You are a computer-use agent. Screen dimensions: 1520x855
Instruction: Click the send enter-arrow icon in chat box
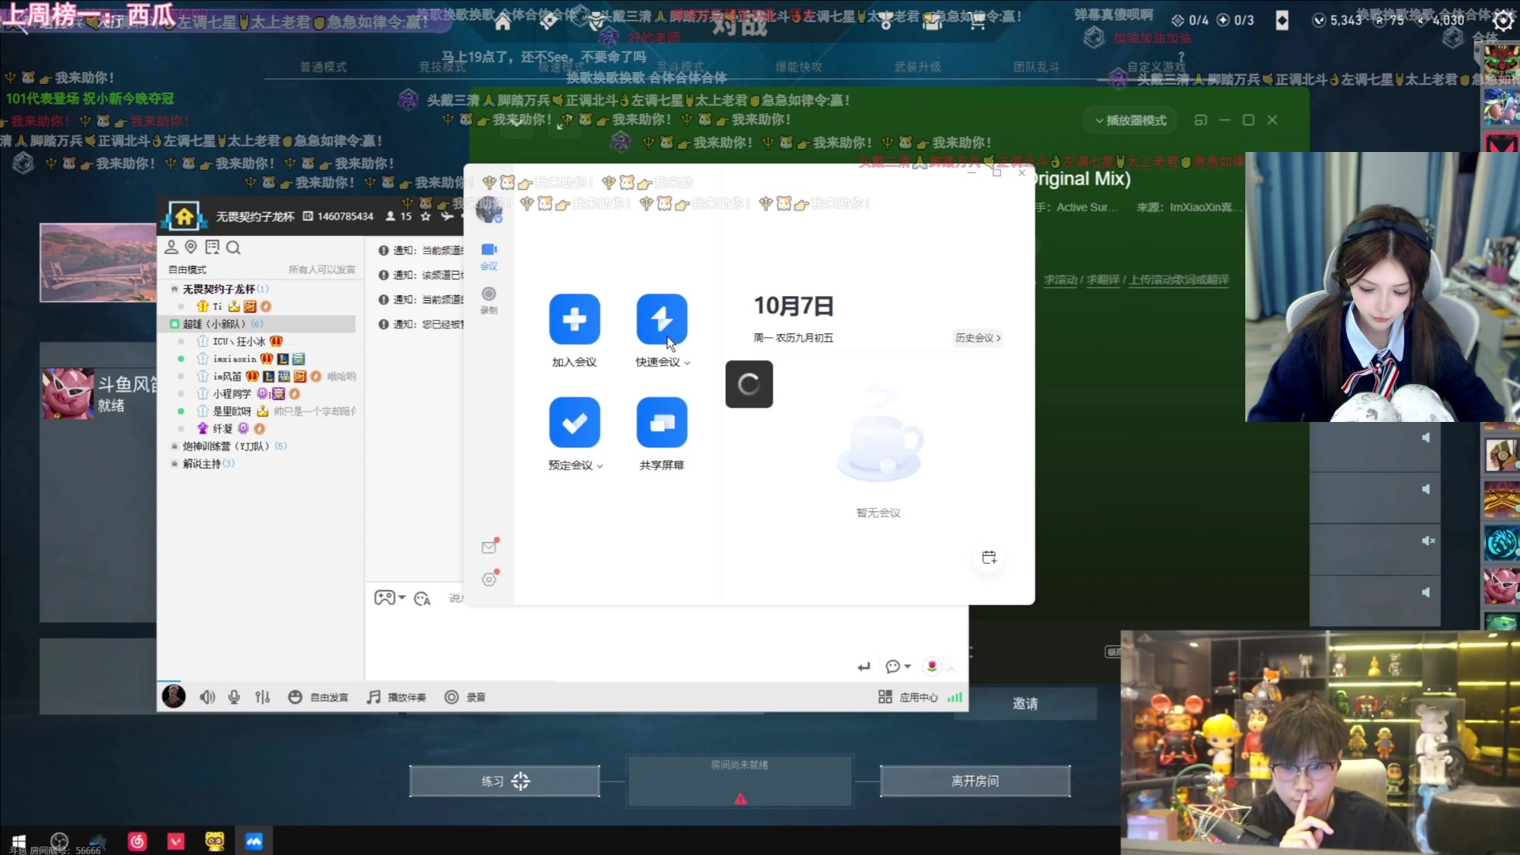(x=864, y=667)
